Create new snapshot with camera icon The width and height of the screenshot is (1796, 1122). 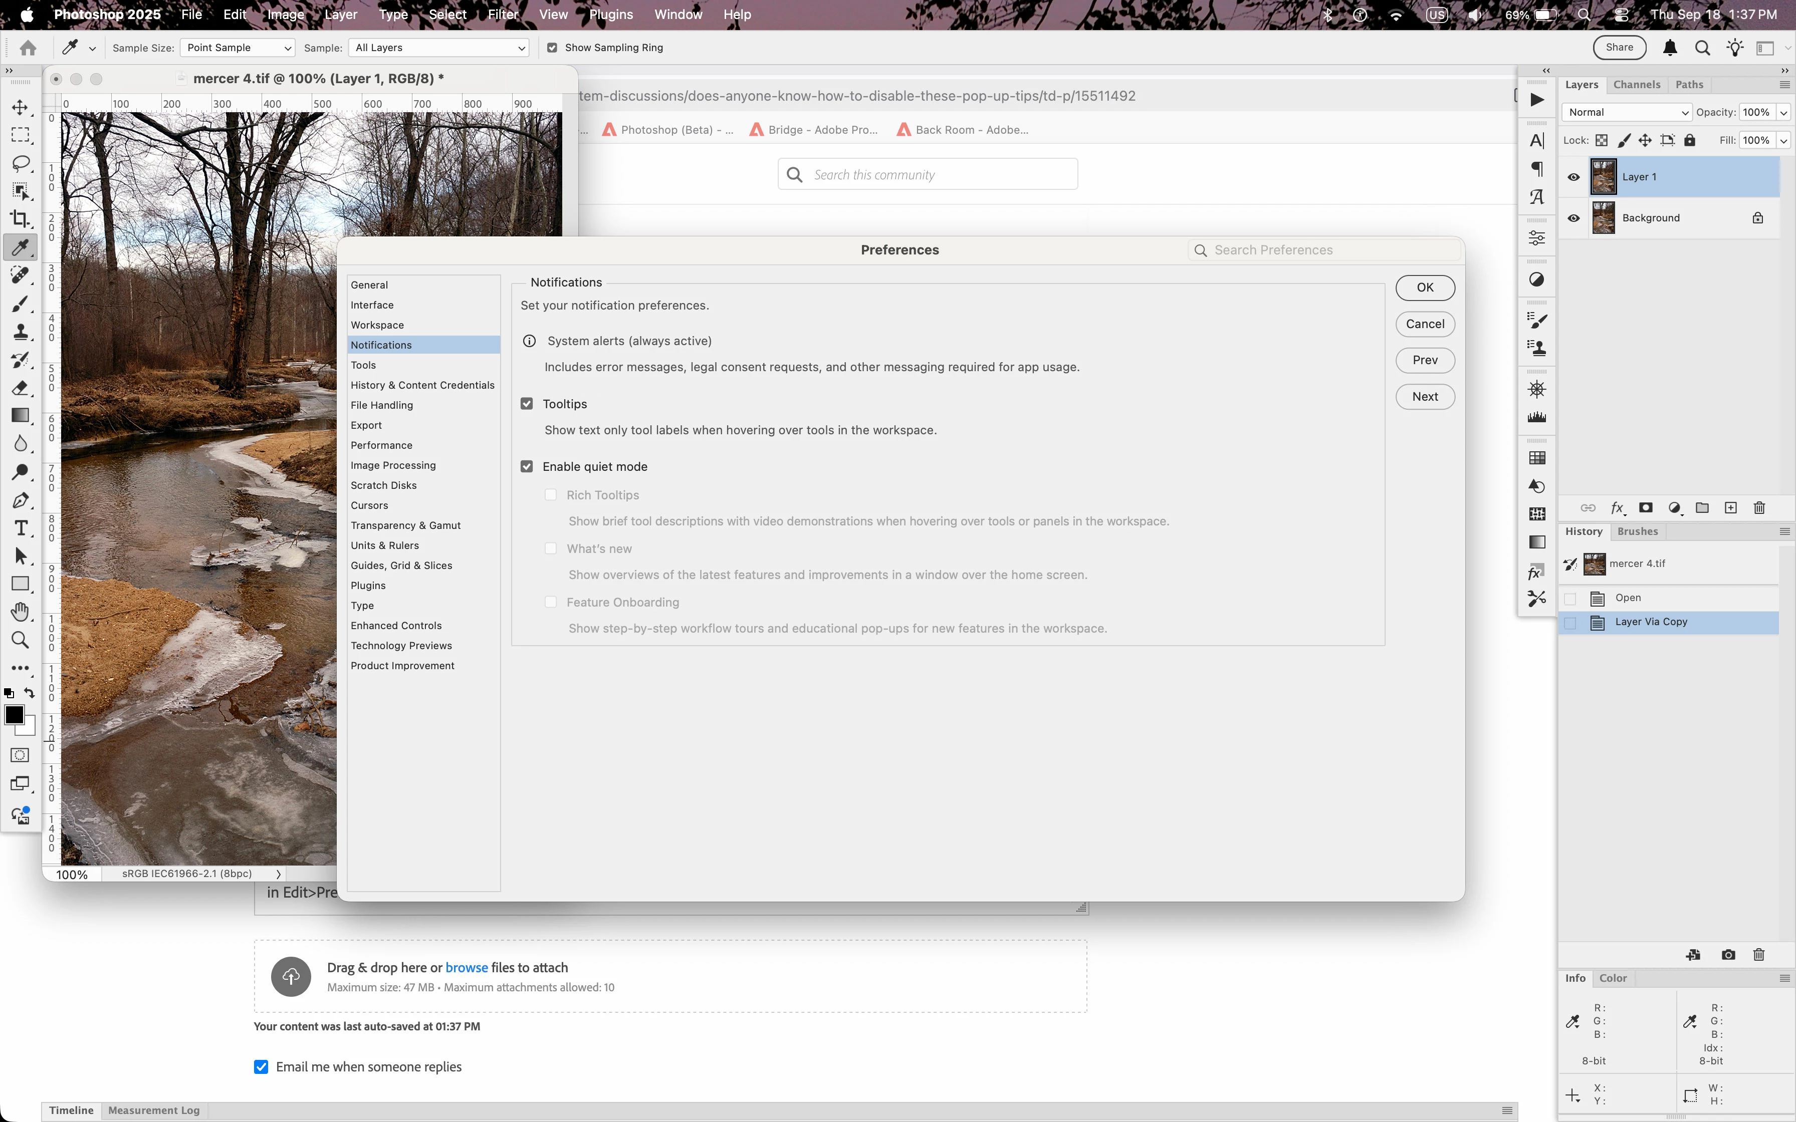pyautogui.click(x=1728, y=955)
